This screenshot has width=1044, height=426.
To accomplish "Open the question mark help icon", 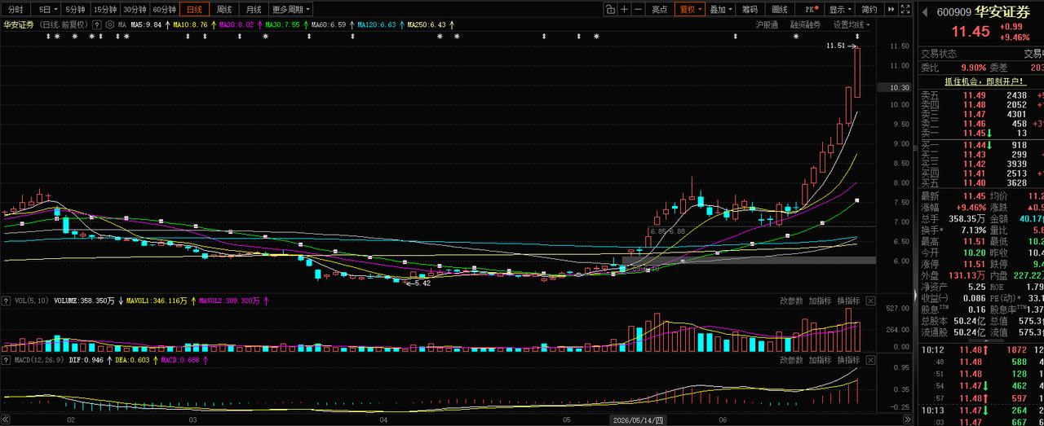I will [x=97, y=24].
